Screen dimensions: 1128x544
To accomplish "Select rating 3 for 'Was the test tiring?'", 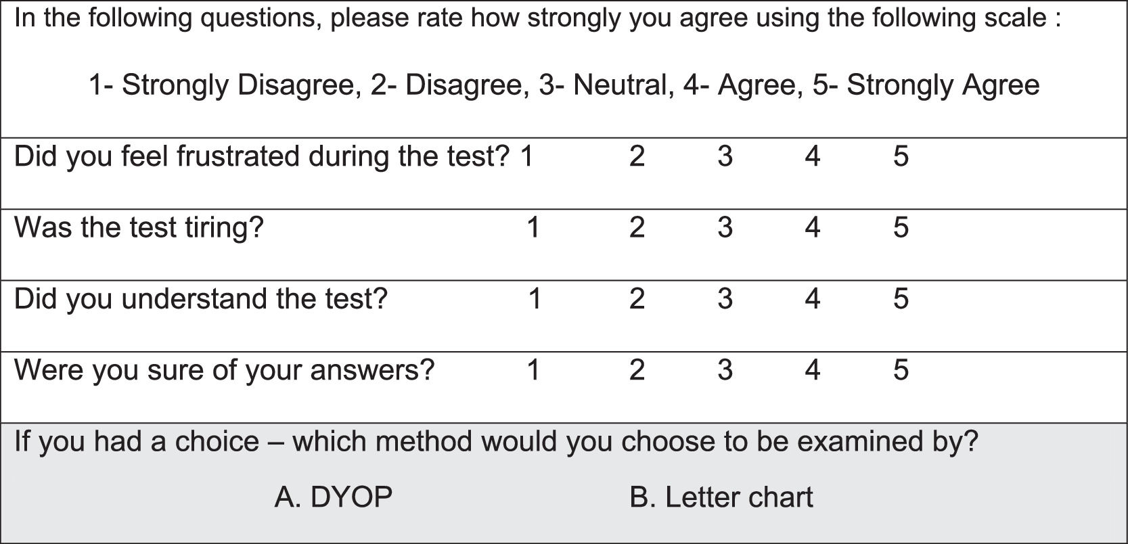I will (725, 228).
